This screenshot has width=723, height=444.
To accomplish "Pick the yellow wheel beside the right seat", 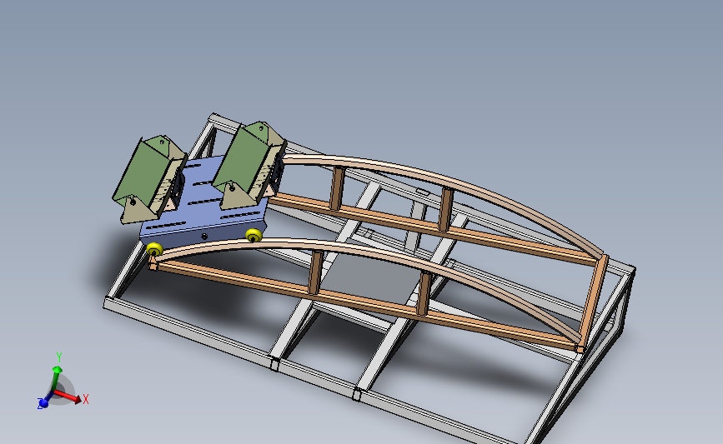I will pyautogui.click(x=254, y=235).
